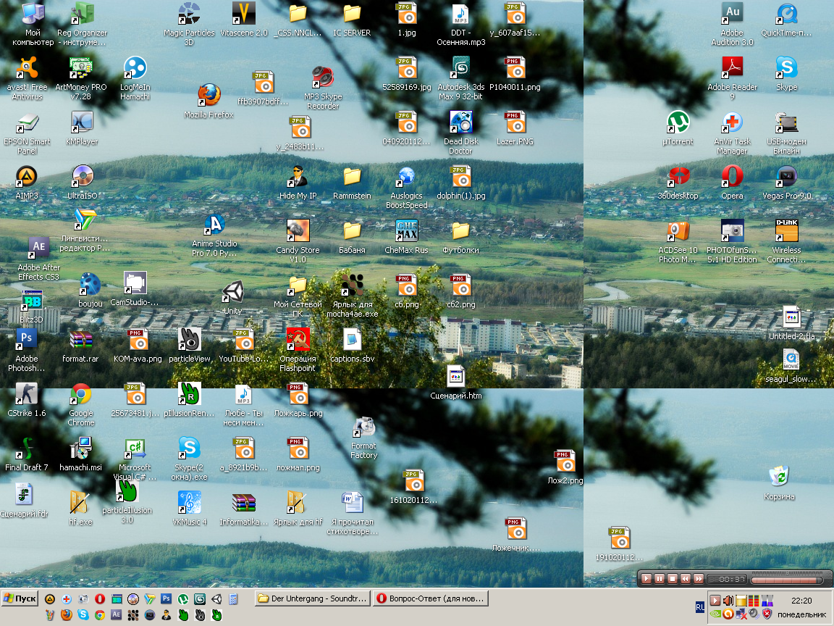This screenshot has width=834, height=626.
Task: Open the µTorrent desktop shortcut
Action: click(678, 122)
